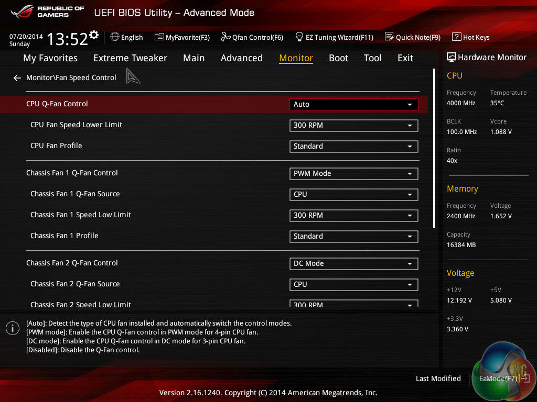
Task: Open Chassis Fan 2 Q-Fan Control dropdown
Action: [354, 264]
